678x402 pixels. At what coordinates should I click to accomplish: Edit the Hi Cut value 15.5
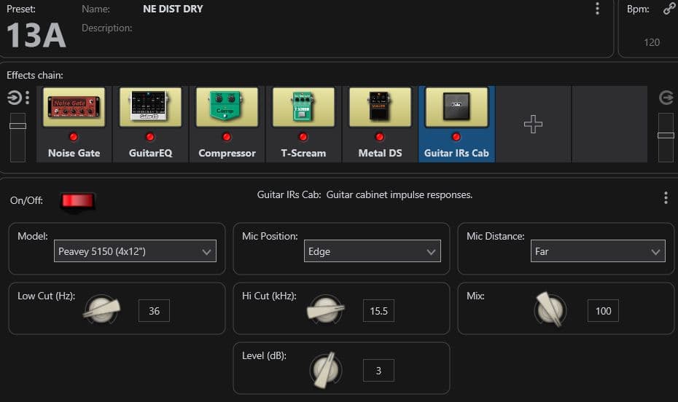378,310
